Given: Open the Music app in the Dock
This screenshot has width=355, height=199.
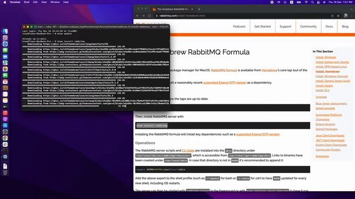Looking at the screenshot, I should 5,113.
